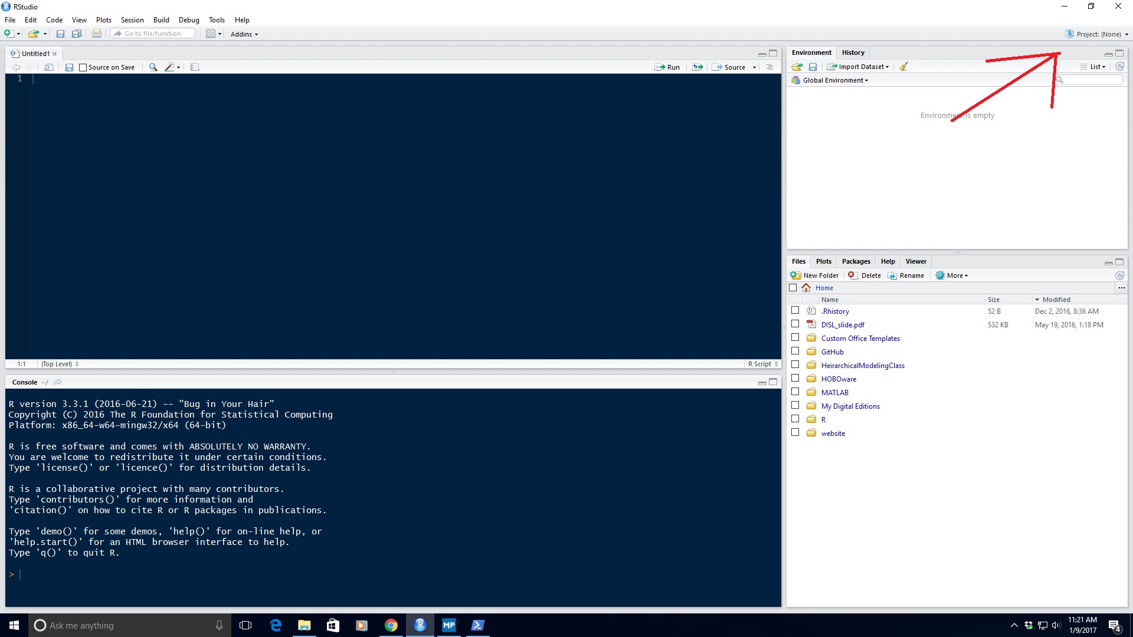Check the HOBOware folder checkbox
The width and height of the screenshot is (1133, 637).
795,378
